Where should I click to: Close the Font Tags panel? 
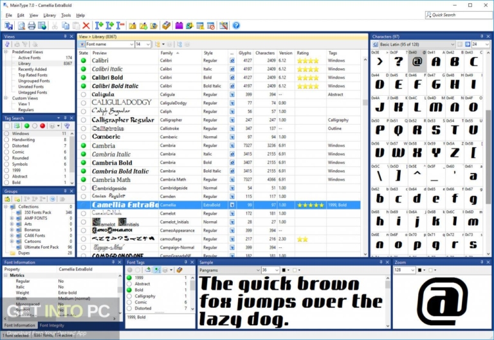pyautogui.click(x=192, y=262)
